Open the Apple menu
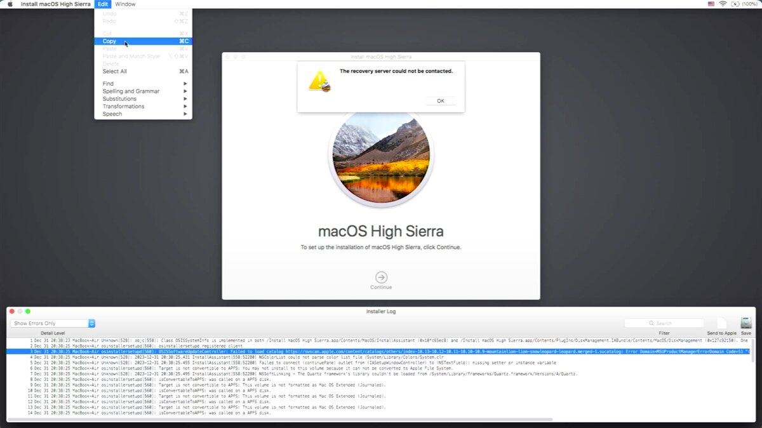This screenshot has width=762, height=428. coord(10,4)
